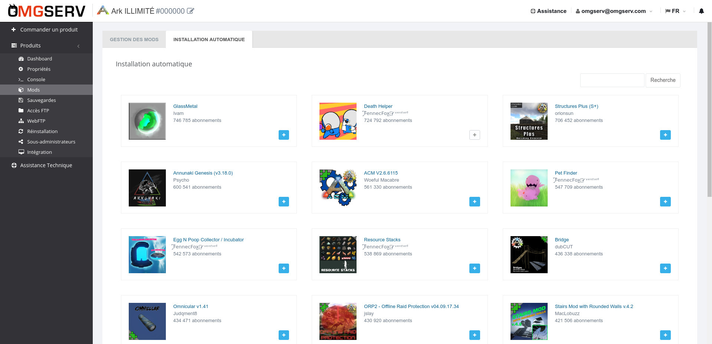Click the Dashboard icon in sidebar

point(21,59)
